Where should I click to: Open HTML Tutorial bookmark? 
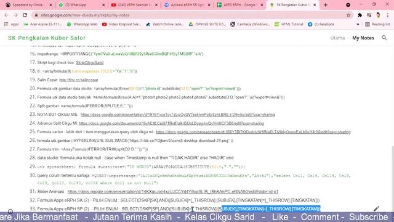point(289,24)
